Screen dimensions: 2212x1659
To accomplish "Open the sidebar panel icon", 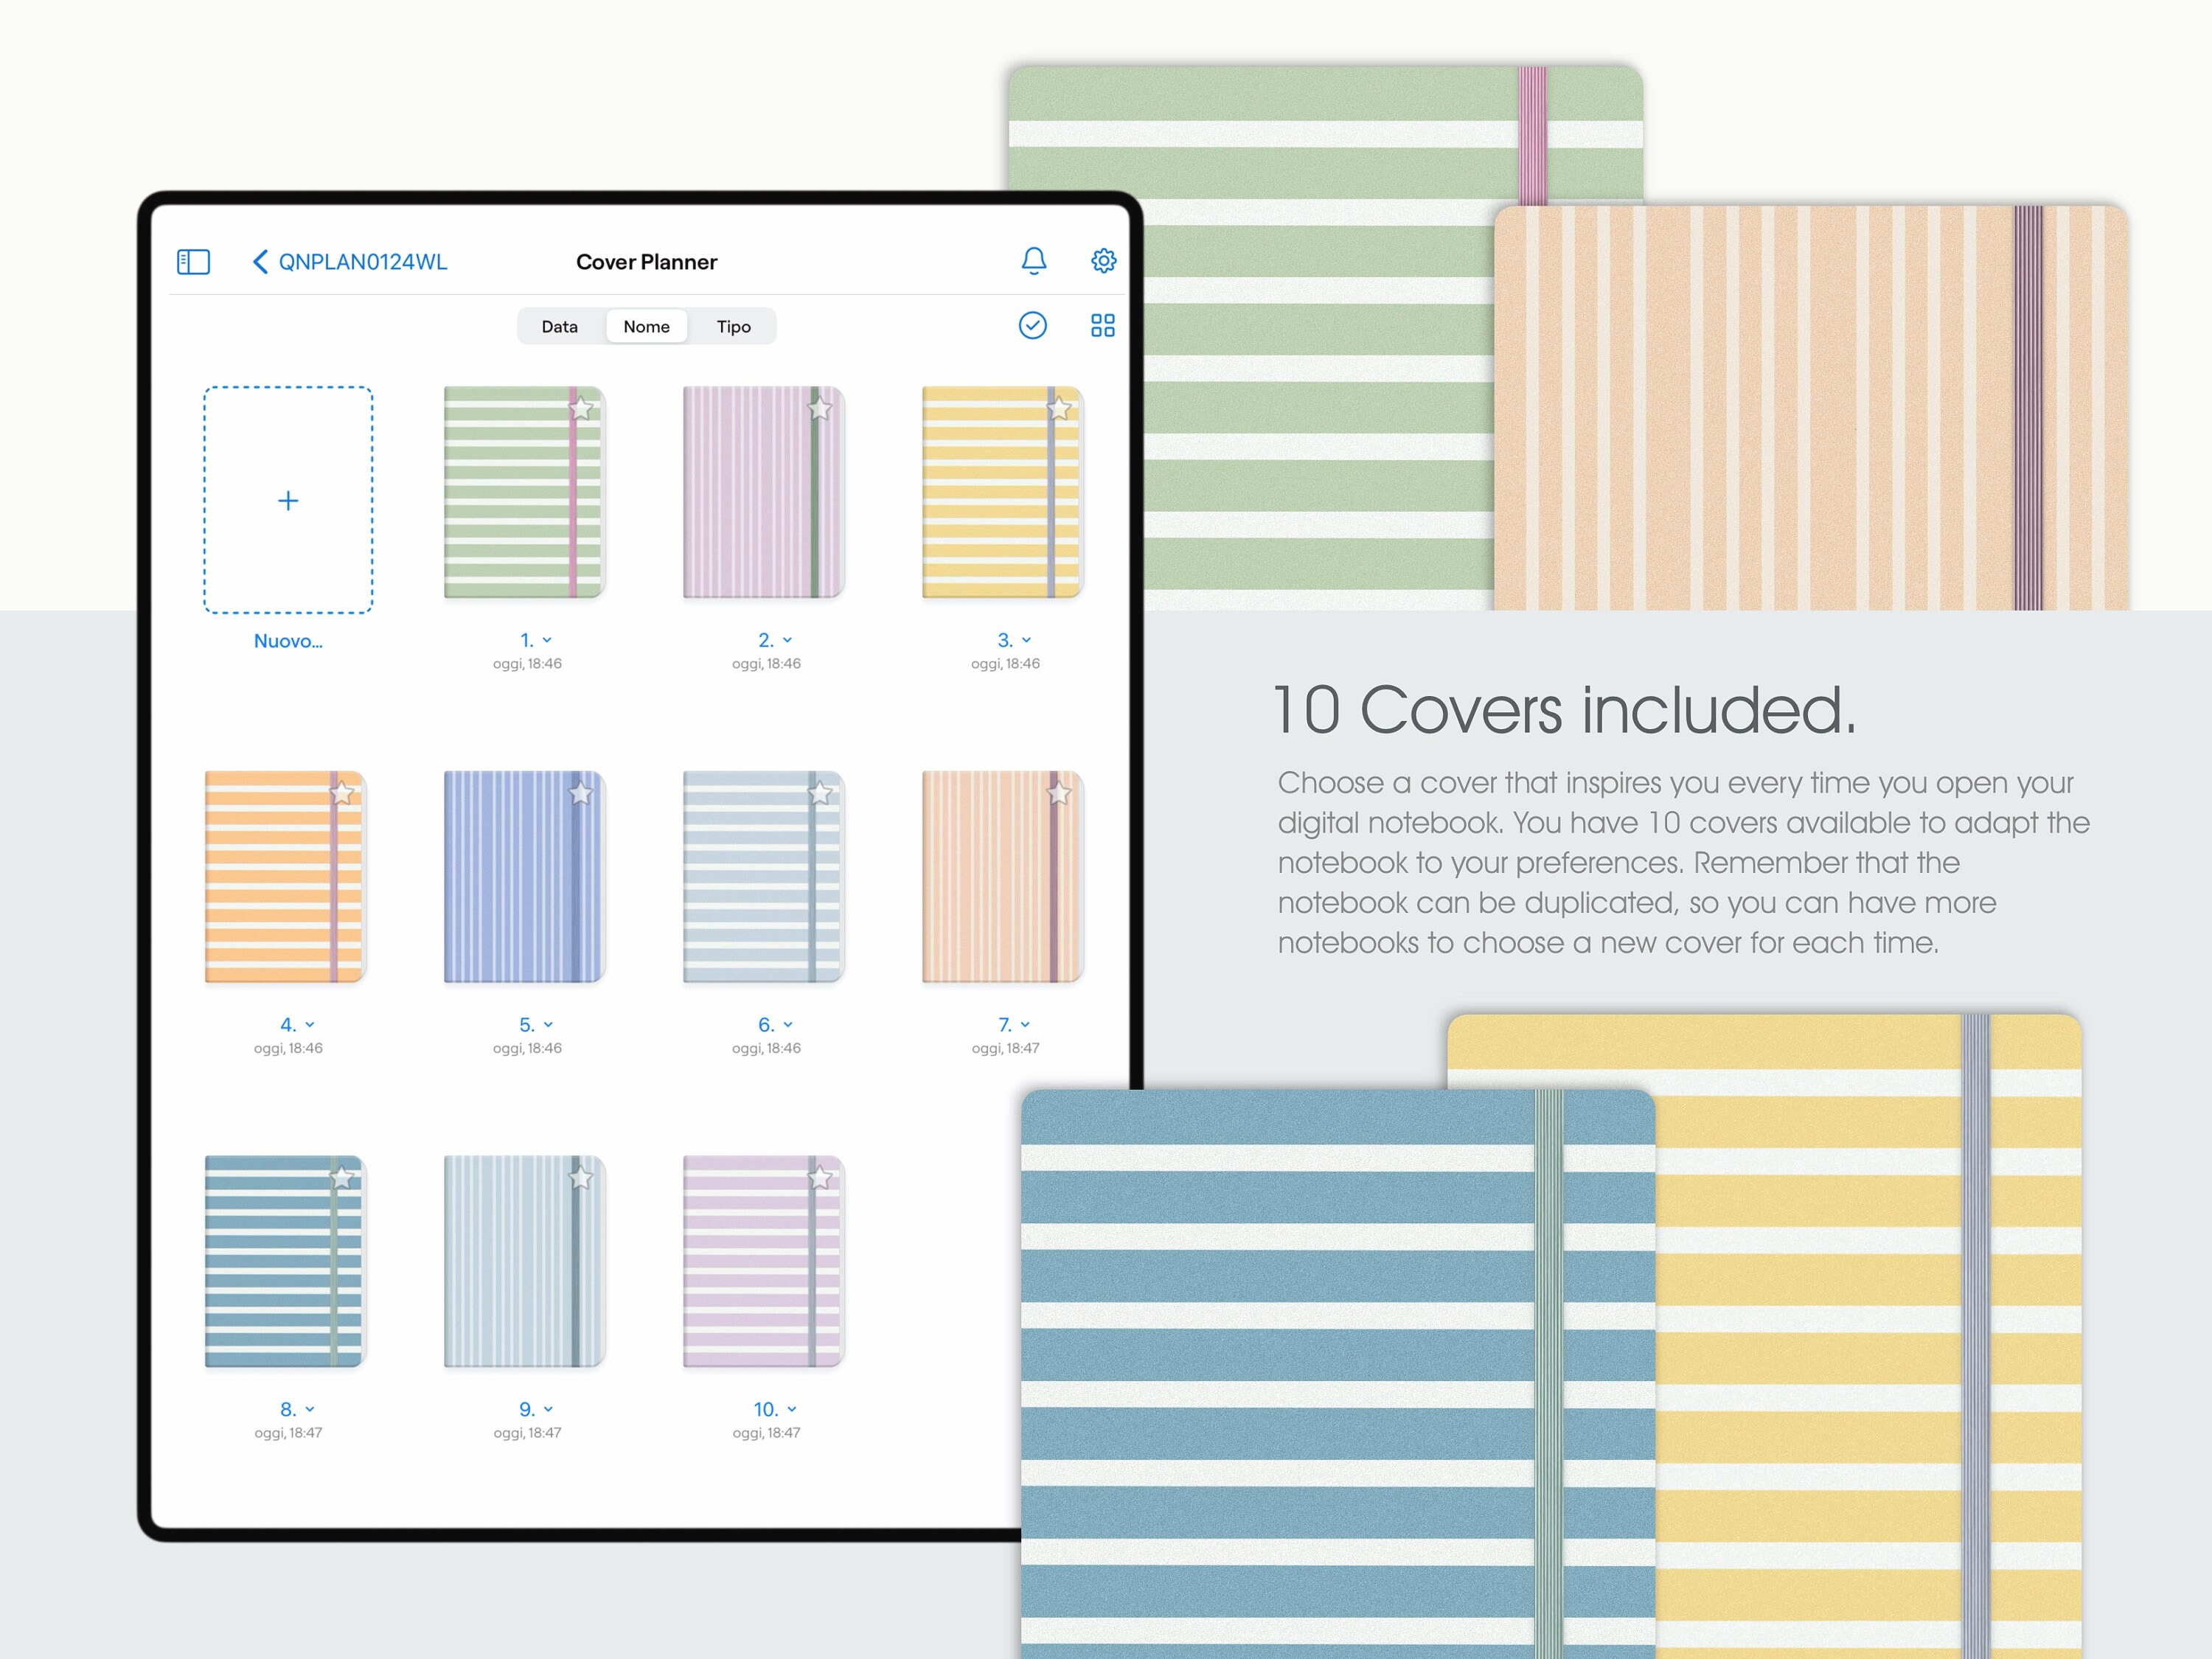I will [194, 262].
